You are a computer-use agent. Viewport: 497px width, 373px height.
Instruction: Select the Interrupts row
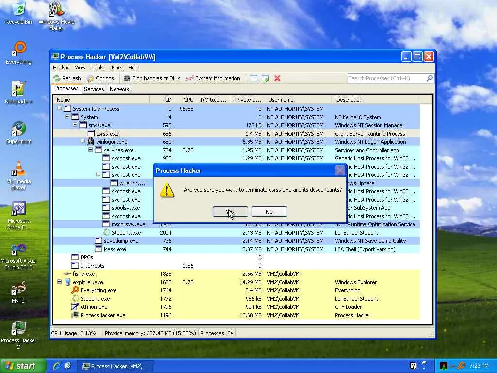(236, 266)
